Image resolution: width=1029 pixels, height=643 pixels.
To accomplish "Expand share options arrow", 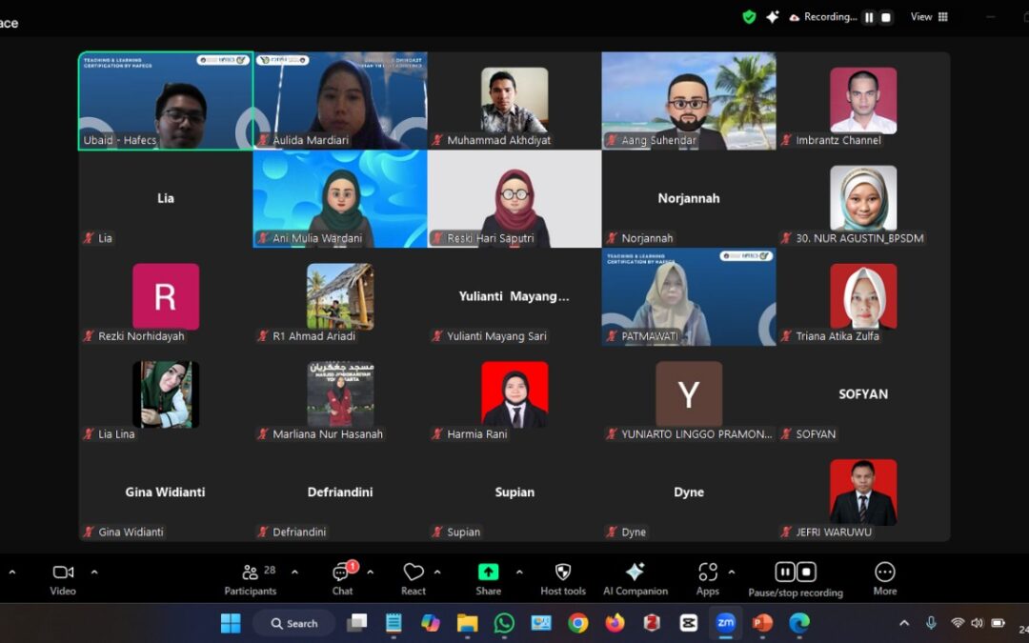I will [519, 573].
